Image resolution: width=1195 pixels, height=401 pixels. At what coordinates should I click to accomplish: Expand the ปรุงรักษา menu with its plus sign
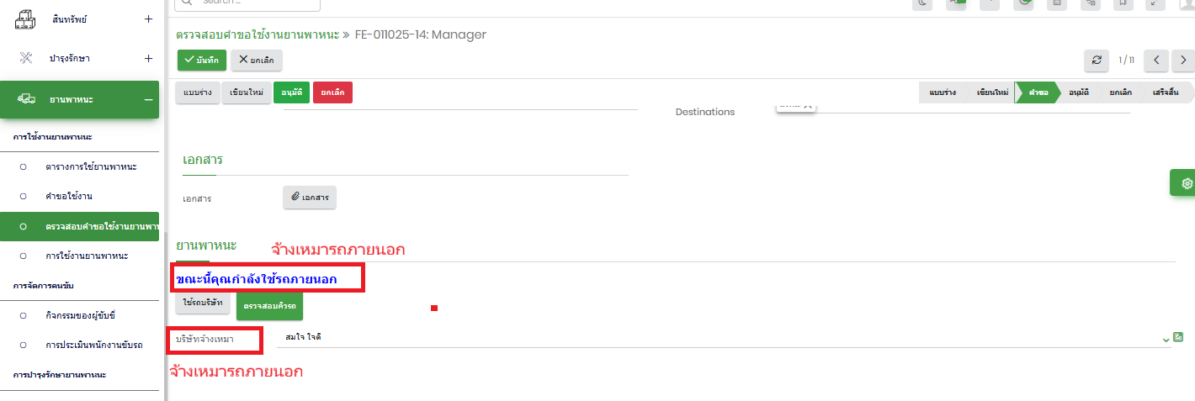(x=148, y=59)
